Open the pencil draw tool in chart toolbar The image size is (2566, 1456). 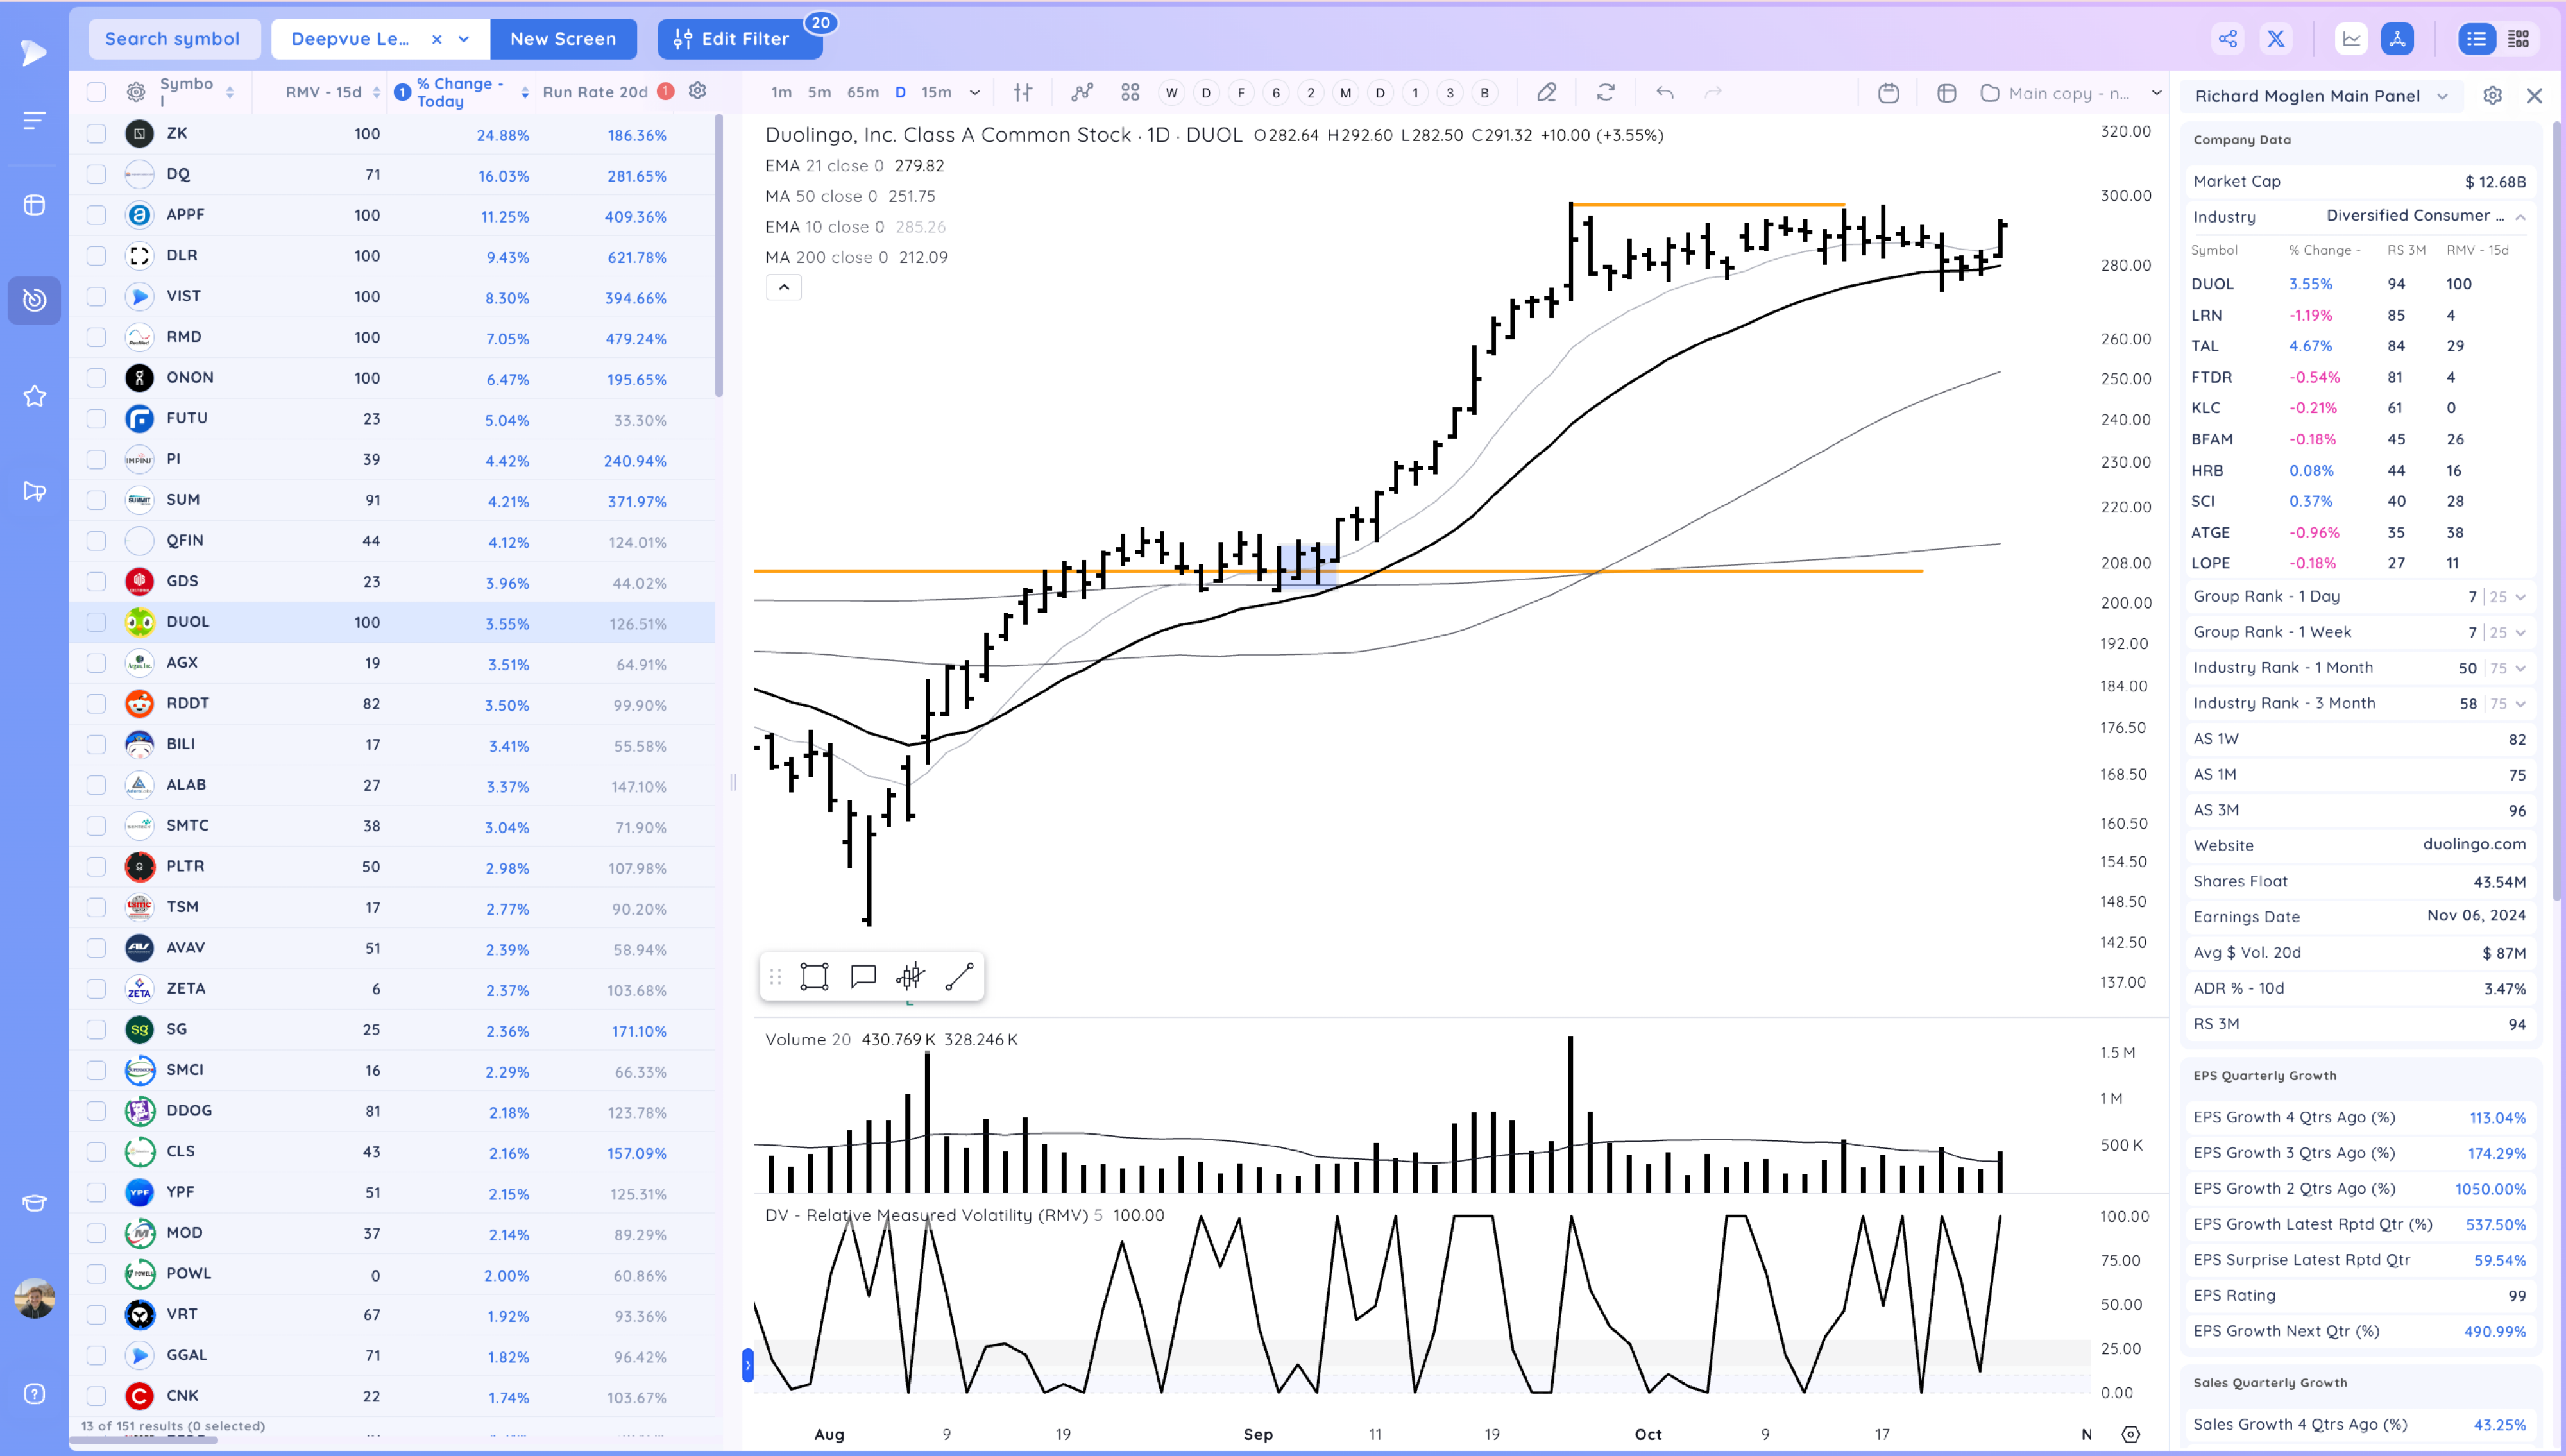(1546, 93)
